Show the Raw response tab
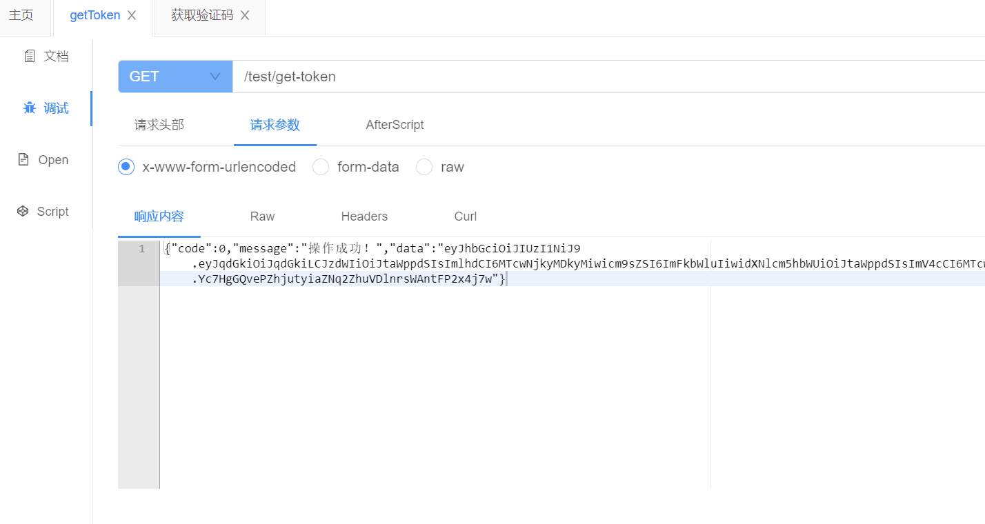 pos(262,216)
